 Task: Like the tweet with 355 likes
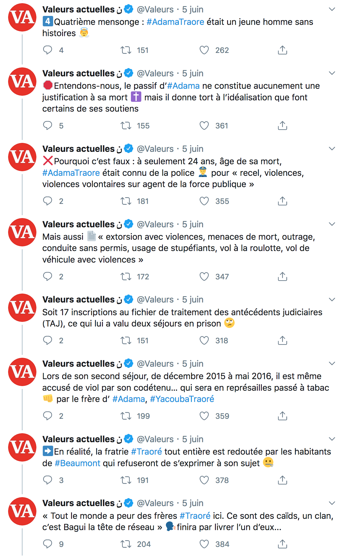[x=204, y=201]
